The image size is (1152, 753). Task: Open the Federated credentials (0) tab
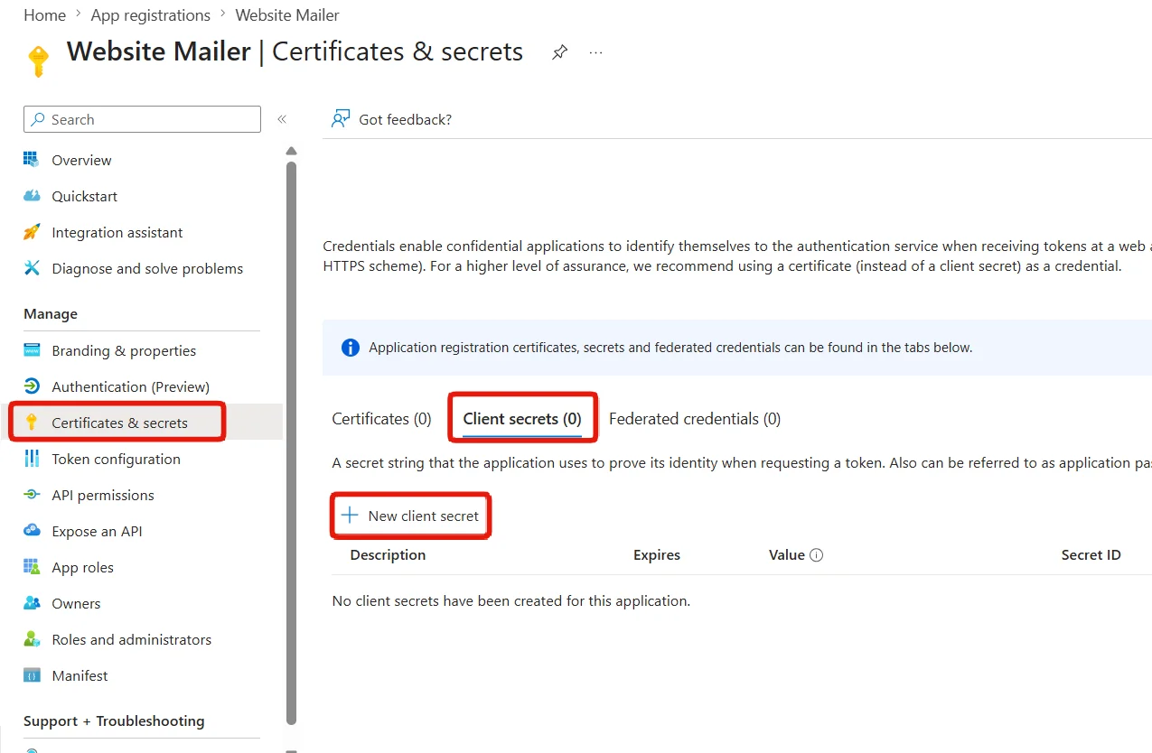[695, 419]
